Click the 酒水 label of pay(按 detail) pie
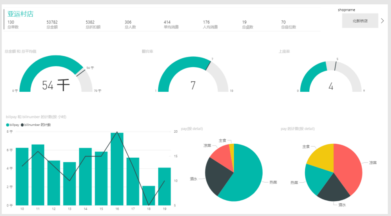Image resolution: width=391 pixels, height=216 pixels. click(194, 179)
